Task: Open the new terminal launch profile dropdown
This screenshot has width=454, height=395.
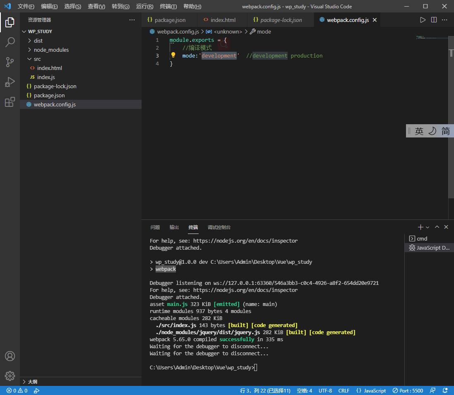Action: point(428,227)
